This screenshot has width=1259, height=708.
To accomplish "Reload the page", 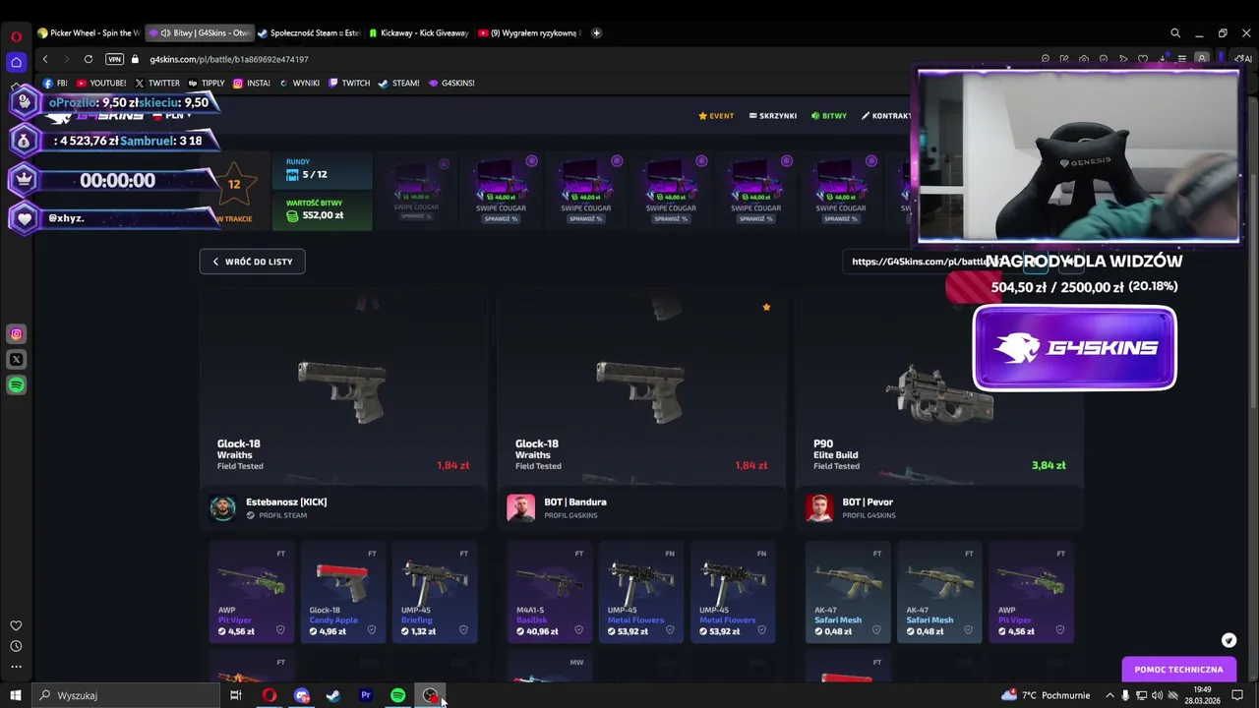I will [x=89, y=59].
